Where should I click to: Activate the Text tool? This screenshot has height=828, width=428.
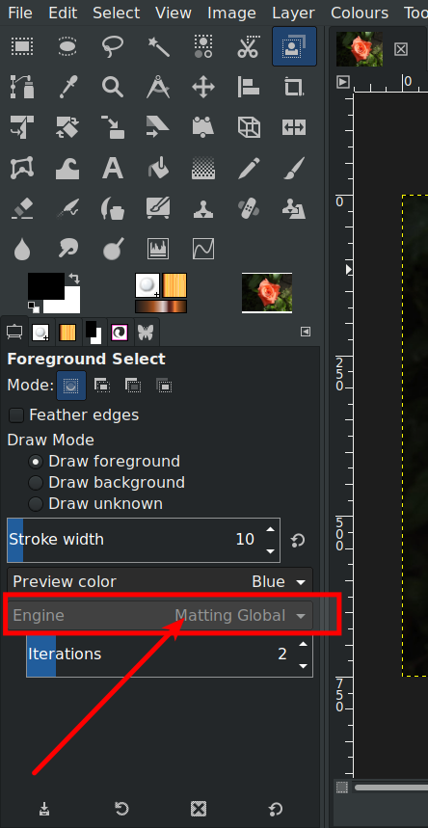click(x=113, y=169)
